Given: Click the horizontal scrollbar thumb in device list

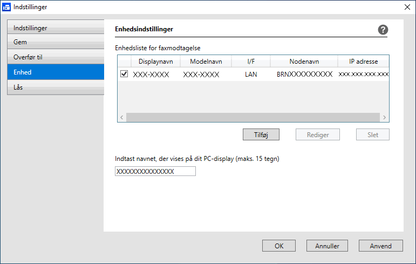Looking at the screenshot, I should (253, 117).
